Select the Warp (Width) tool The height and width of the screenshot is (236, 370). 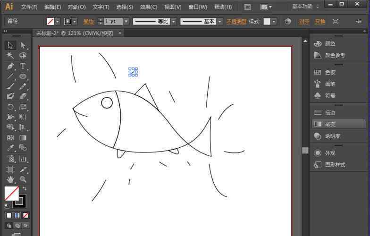(10, 117)
